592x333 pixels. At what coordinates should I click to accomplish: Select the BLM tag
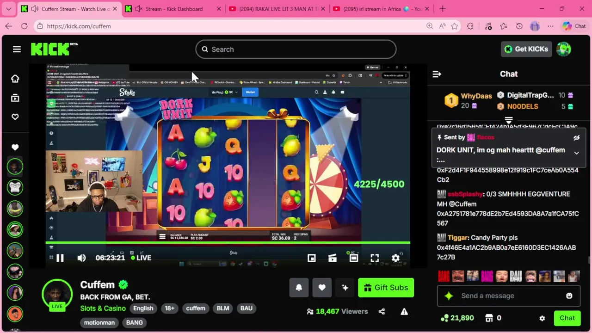point(223,308)
